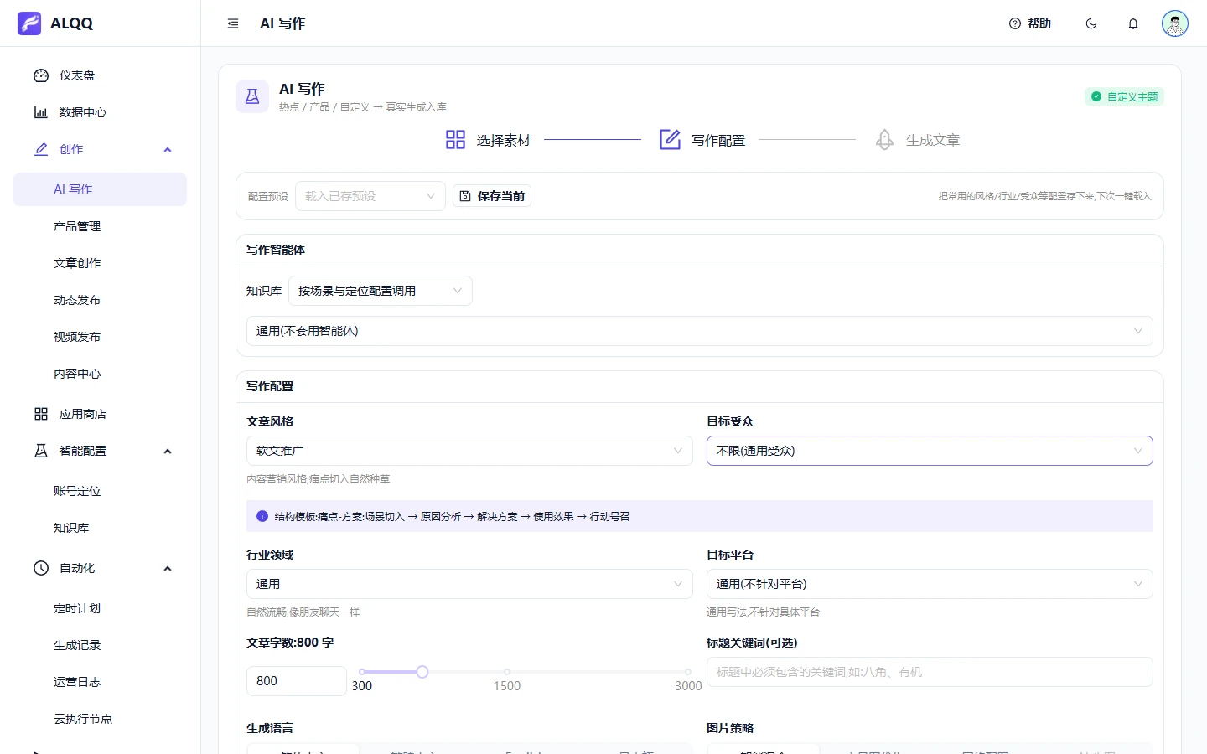Open notifications bell icon

(1133, 23)
